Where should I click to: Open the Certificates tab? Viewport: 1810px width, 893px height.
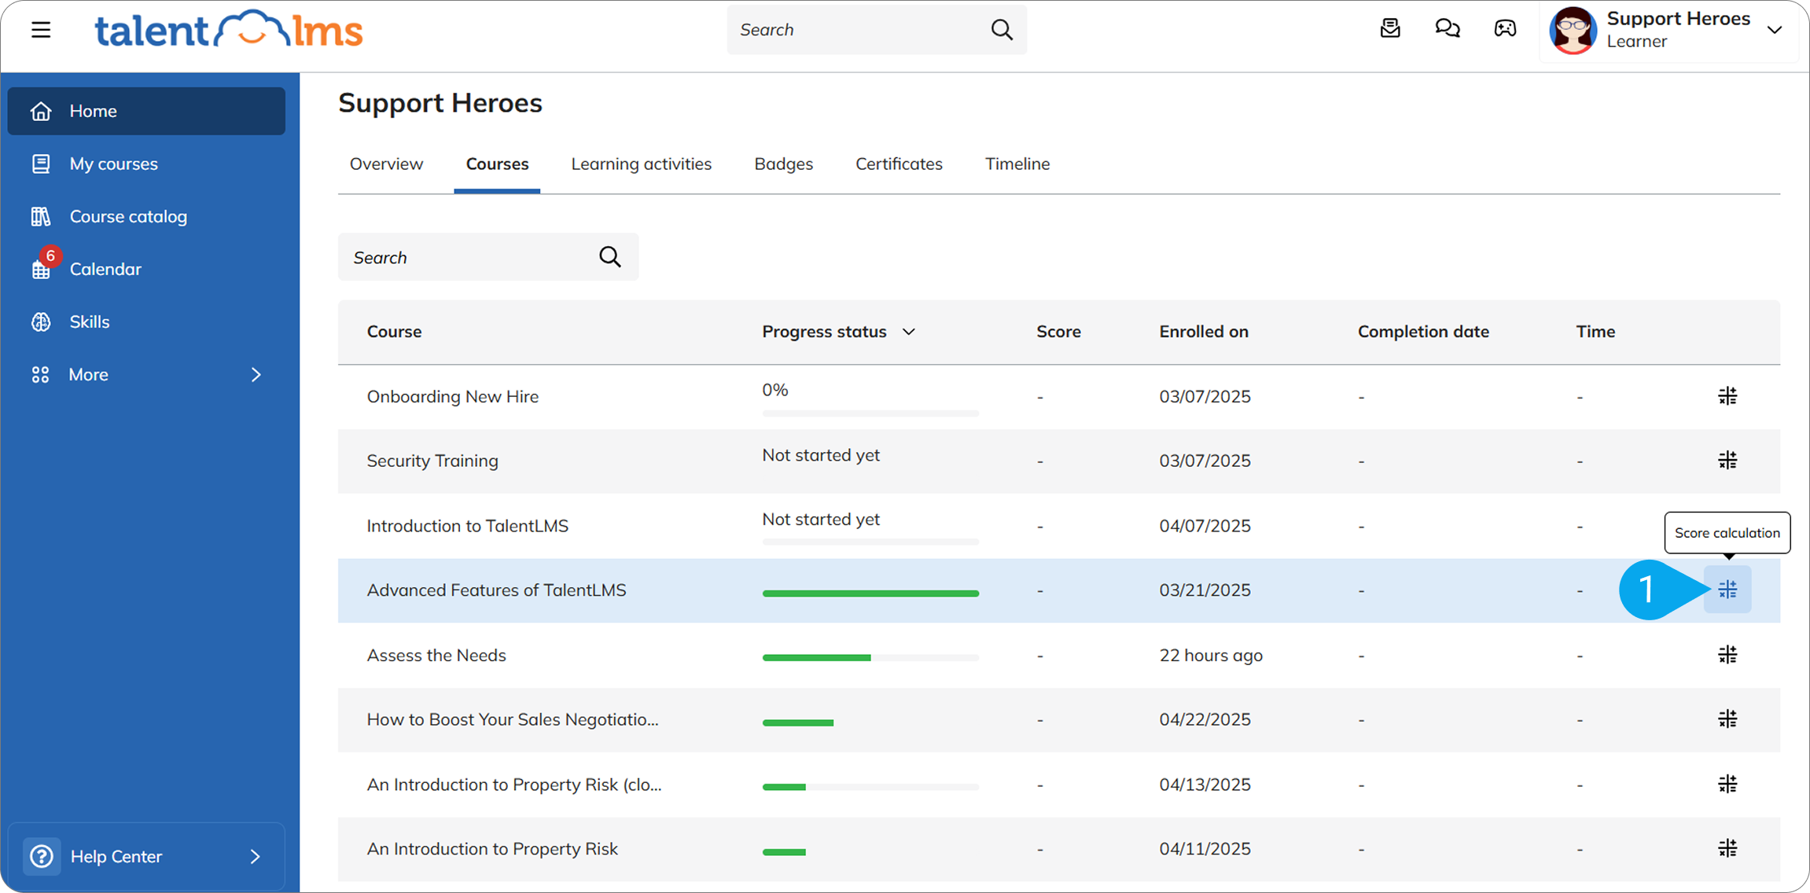899,164
